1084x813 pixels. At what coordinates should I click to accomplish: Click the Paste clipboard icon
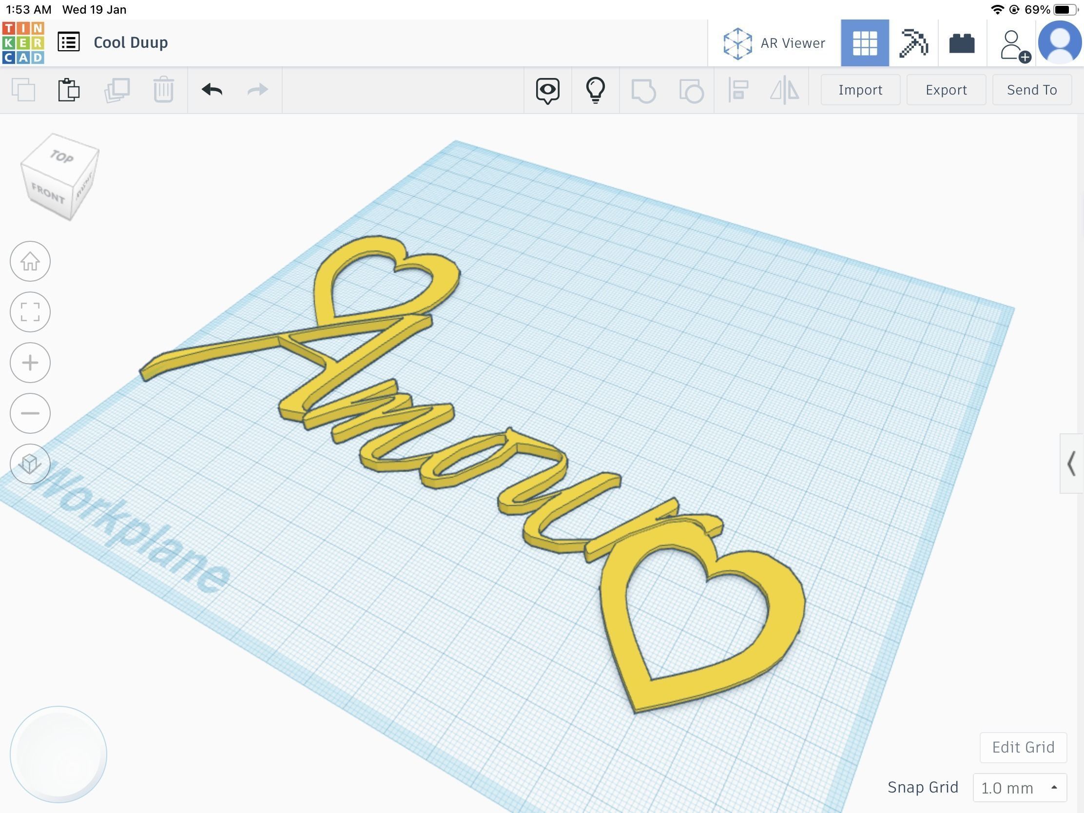(x=69, y=90)
